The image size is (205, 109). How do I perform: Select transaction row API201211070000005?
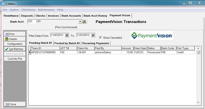click(x=43, y=52)
